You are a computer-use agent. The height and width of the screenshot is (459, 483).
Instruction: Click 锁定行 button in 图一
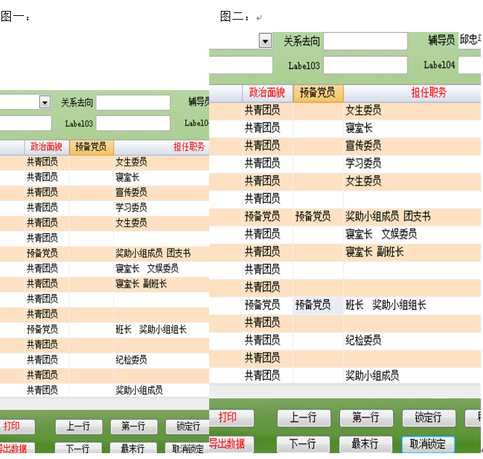(x=187, y=426)
